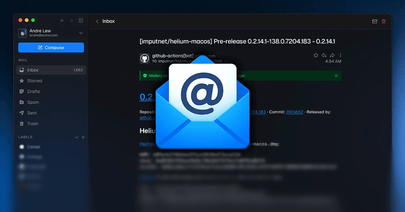Click the Compose button
This screenshot has height=212, width=405.
(51, 47)
